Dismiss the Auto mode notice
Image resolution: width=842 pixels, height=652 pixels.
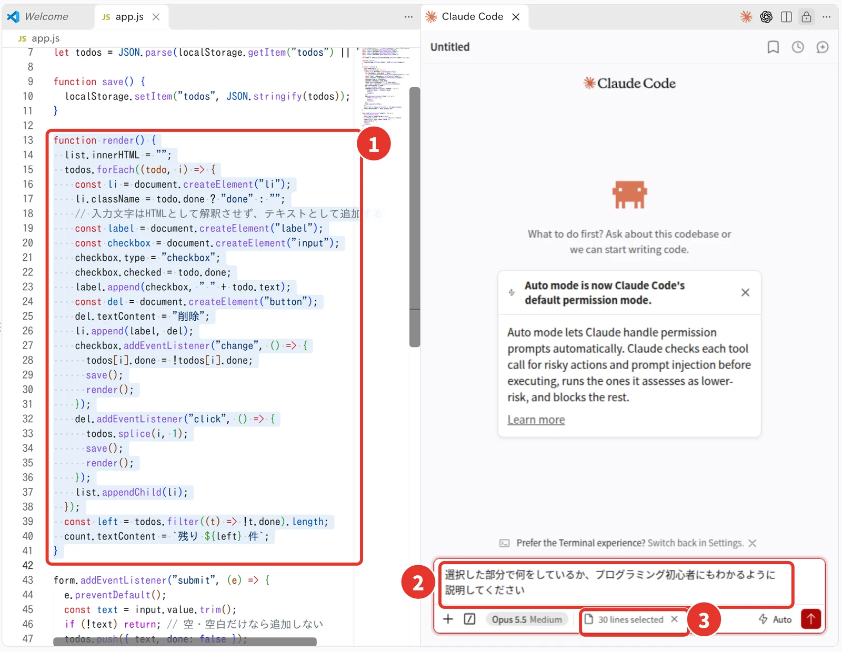tap(745, 292)
